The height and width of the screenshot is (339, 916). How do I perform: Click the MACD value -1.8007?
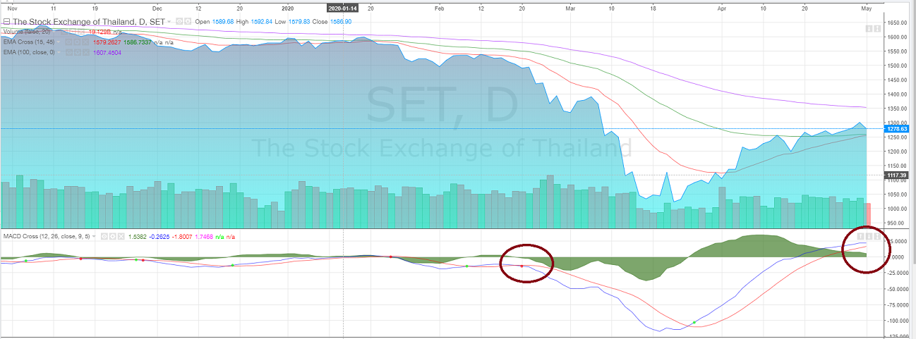point(182,237)
